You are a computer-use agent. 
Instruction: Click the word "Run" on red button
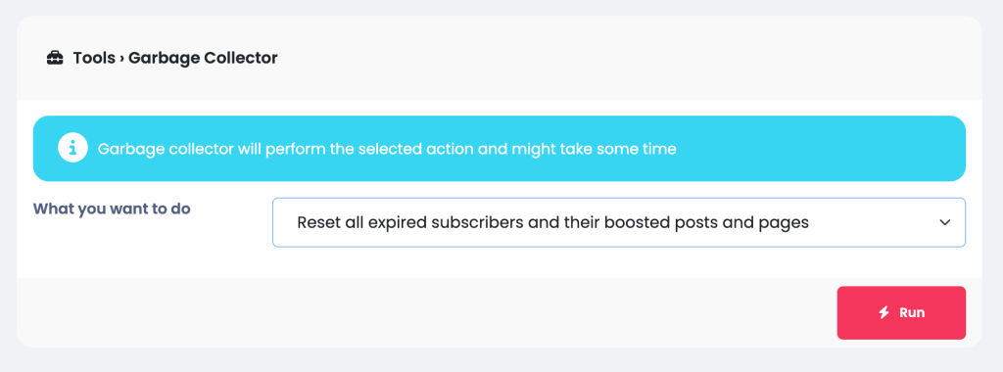pos(912,312)
